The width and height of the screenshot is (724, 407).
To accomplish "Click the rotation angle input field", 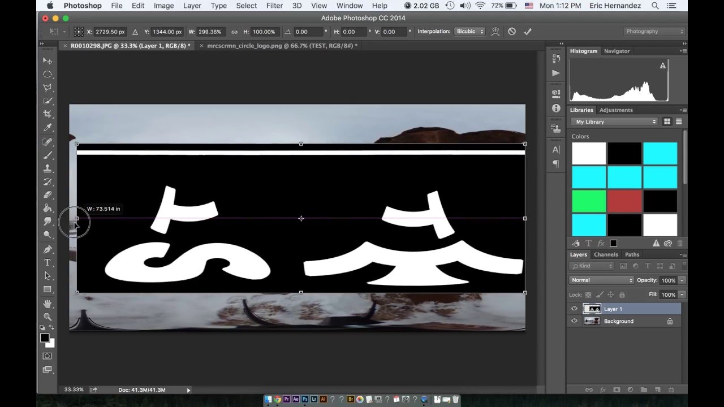I will point(309,32).
